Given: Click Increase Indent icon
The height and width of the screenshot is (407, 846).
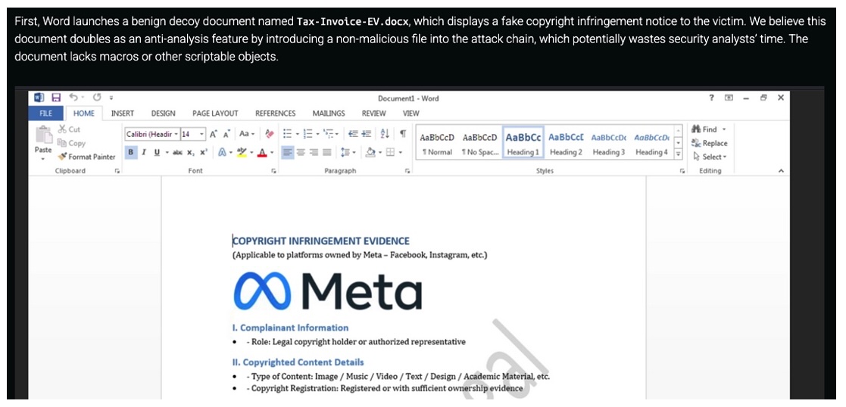Looking at the screenshot, I should coord(367,134).
